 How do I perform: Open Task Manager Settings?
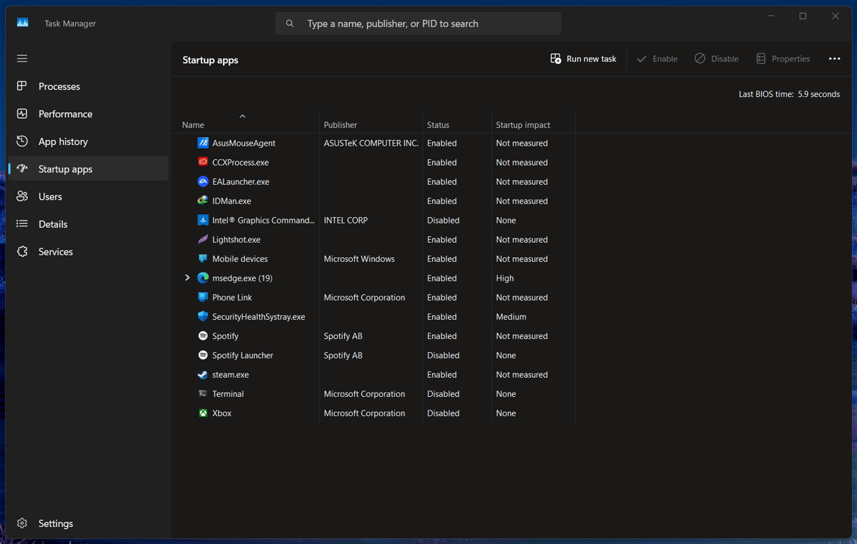point(56,523)
